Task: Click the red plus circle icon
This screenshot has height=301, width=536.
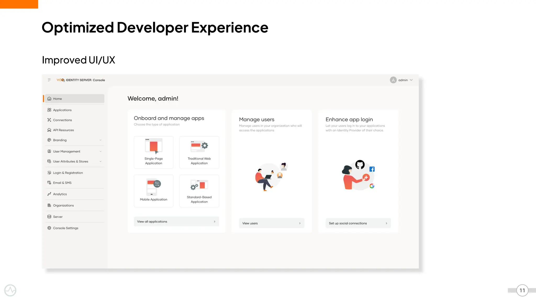Action: (366, 178)
